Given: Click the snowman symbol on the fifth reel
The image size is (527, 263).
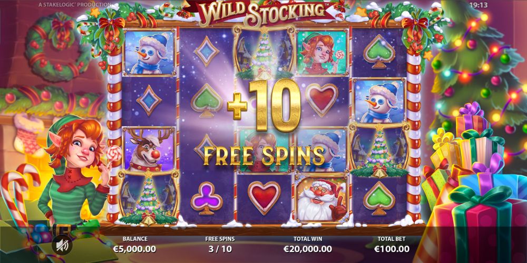Looking at the screenshot, I should click(x=379, y=100).
